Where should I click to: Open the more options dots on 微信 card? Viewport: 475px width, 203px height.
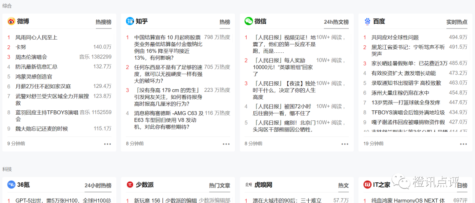tap(345, 144)
